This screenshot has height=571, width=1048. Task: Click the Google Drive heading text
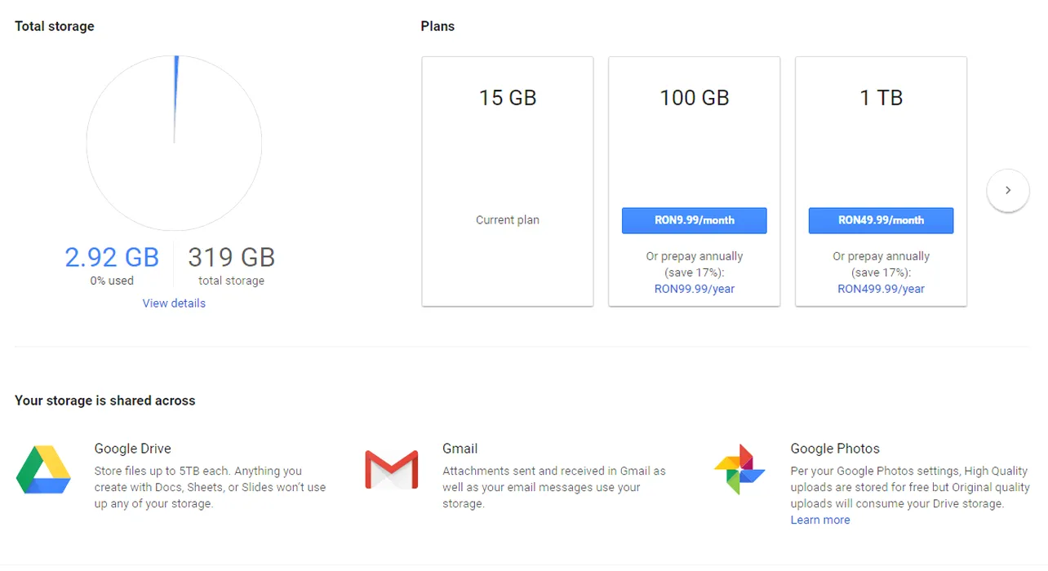coord(132,449)
